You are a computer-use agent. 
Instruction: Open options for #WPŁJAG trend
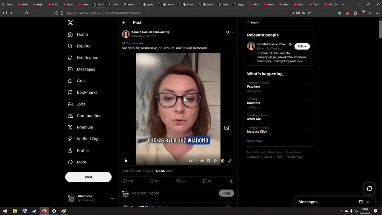tap(308, 116)
